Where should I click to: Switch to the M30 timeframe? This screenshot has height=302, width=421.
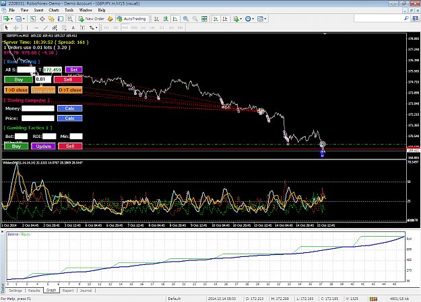click(x=134, y=28)
